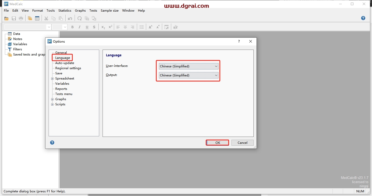Open the Sample size menu
Screen dimensions: 372x196
(x=110, y=11)
